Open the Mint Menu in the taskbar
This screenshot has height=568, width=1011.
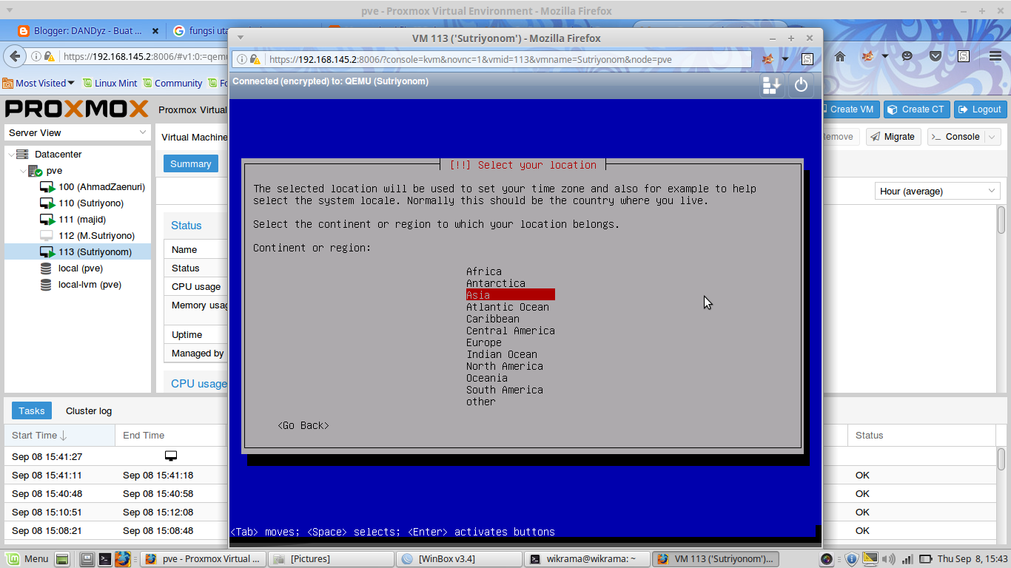click(x=27, y=559)
